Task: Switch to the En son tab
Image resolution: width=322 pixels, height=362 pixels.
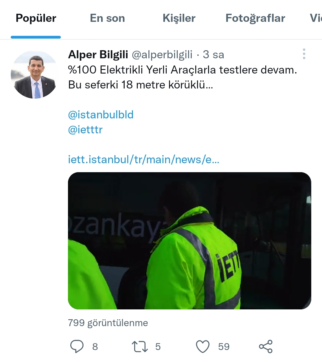Action: tap(107, 19)
